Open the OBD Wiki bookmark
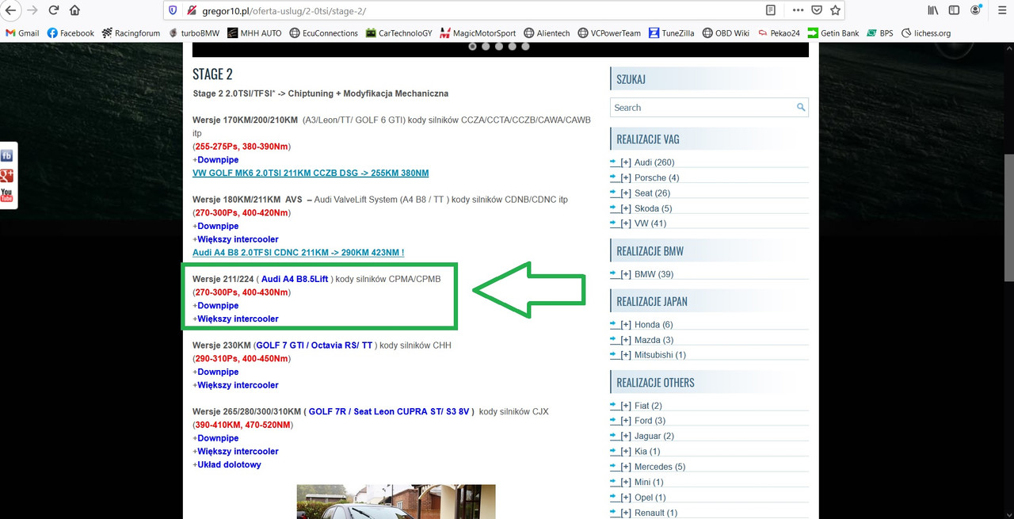 (x=726, y=33)
